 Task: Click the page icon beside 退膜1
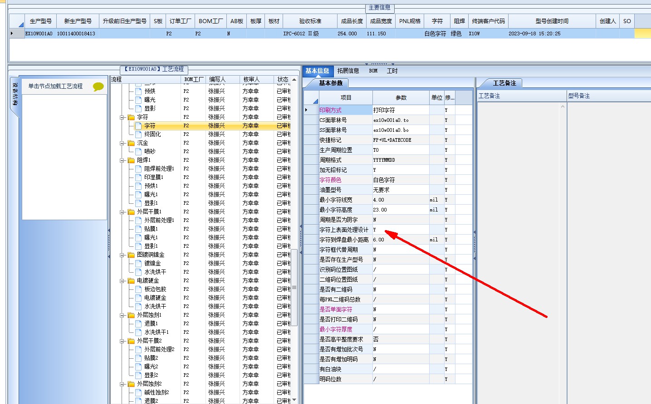138,324
